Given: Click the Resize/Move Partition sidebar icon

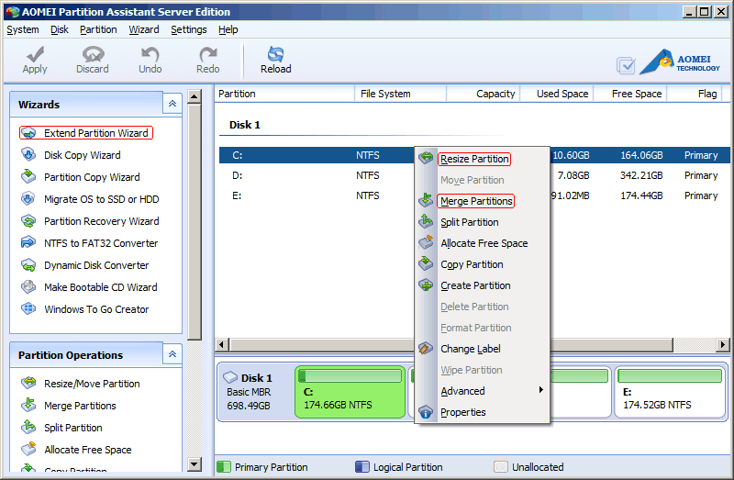Looking at the screenshot, I should click(x=28, y=383).
